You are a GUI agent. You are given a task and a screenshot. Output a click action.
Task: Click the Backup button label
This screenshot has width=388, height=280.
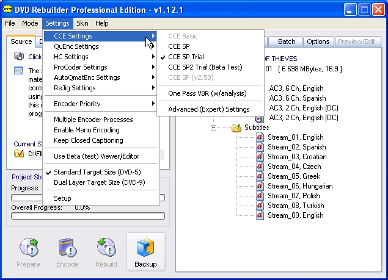tap(145, 264)
